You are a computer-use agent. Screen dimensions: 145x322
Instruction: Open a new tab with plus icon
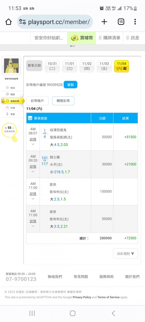pyautogui.click(x=104, y=22)
